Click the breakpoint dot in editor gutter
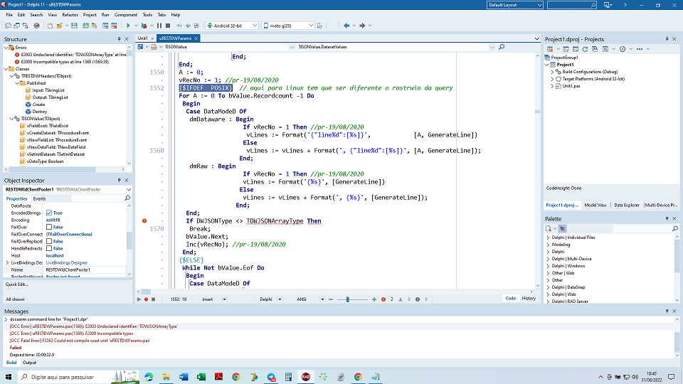The width and height of the screenshot is (683, 384). 144,221
